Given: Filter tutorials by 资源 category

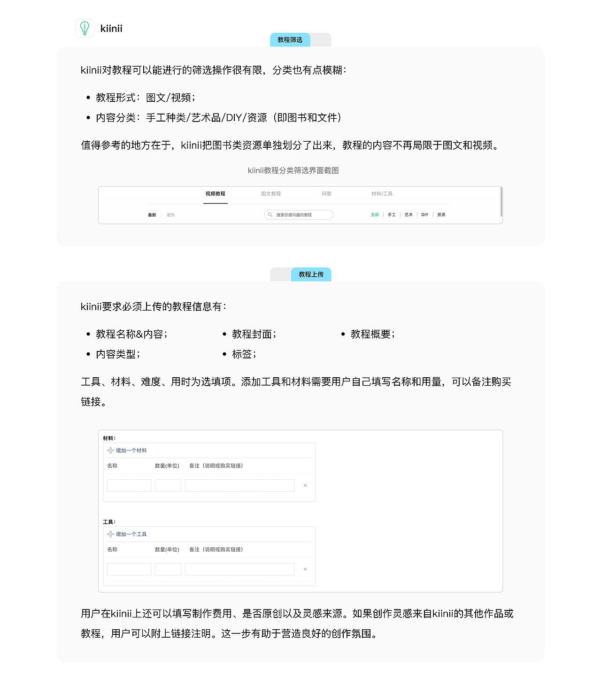Looking at the screenshot, I should pos(441,214).
